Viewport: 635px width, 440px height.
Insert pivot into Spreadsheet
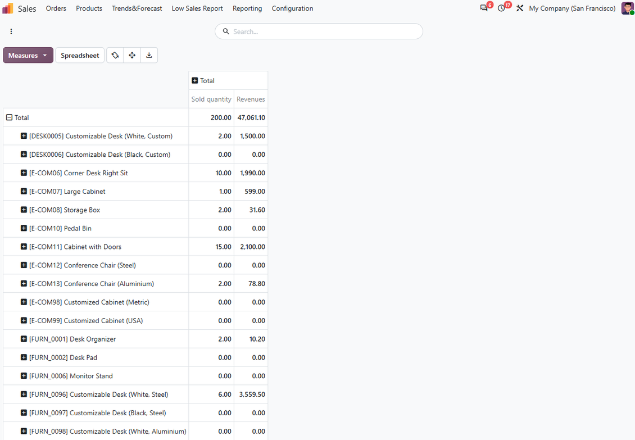pyautogui.click(x=80, y=55)
